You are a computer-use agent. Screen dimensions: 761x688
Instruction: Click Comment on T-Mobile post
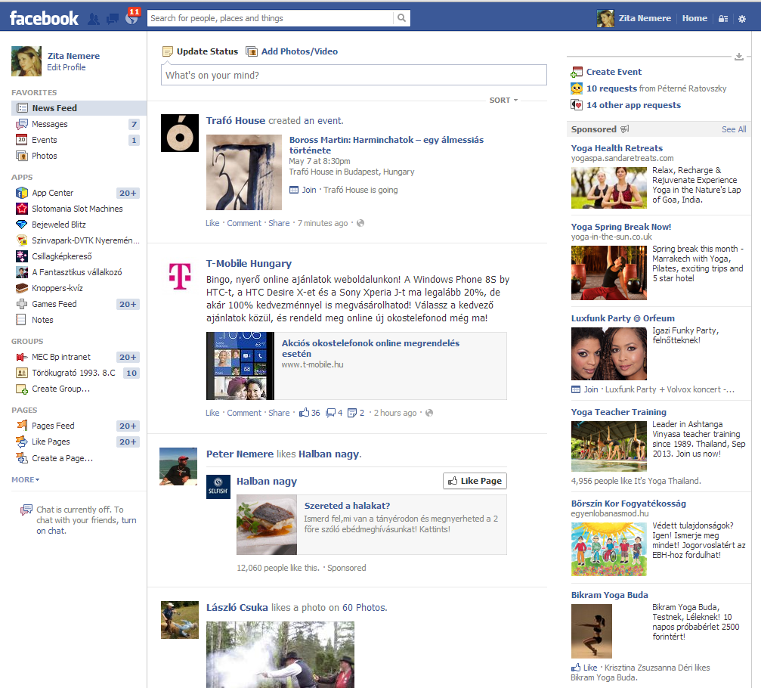[x=244, y=413]
